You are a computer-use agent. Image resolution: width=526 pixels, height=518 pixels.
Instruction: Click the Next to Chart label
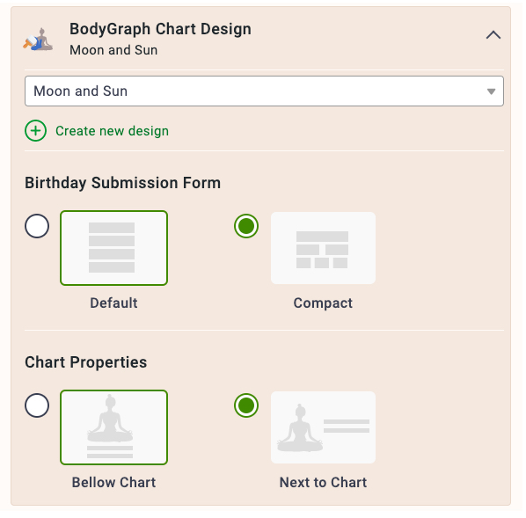323,483
